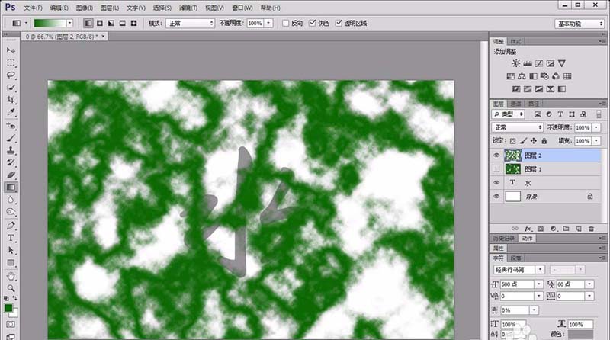This screenshot has width=610, height=340.
Task: Uncheck the 透明区域 checkbox
Action: pyautogui.click(x=339, y=24)
